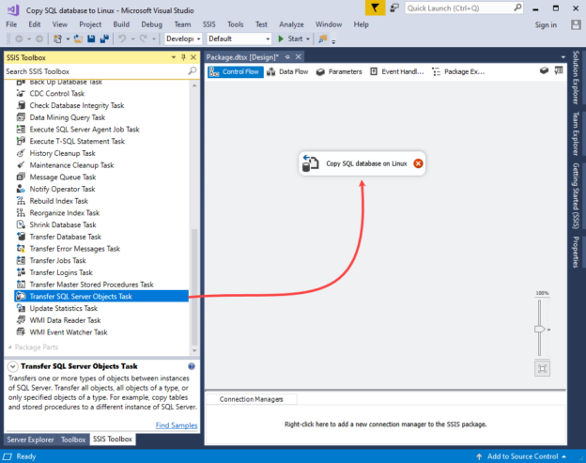Open the SSIS menu

pyautogui.click(x=210, y=23)
